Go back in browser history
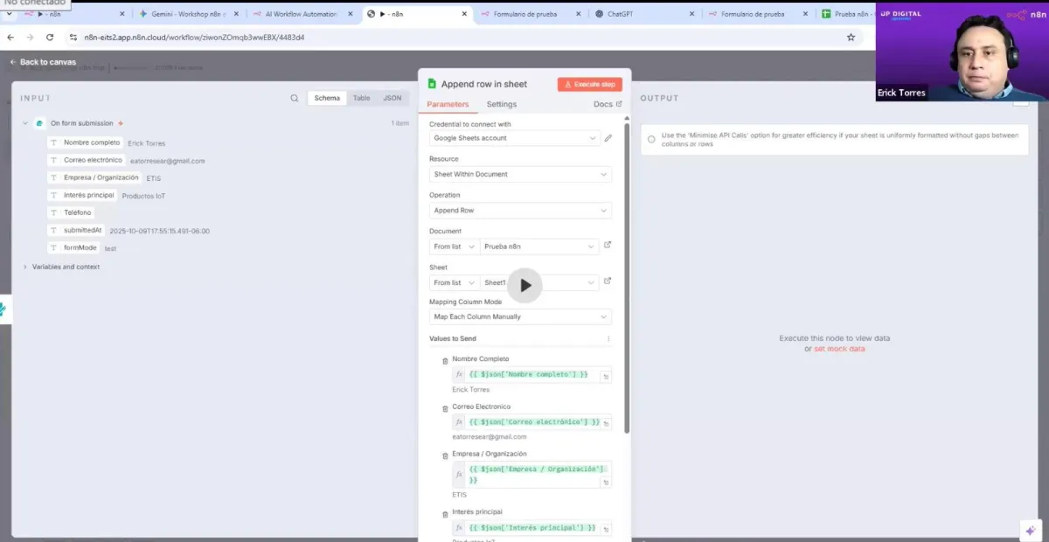Screen dimensions: 1049x542 pos(11,38)
